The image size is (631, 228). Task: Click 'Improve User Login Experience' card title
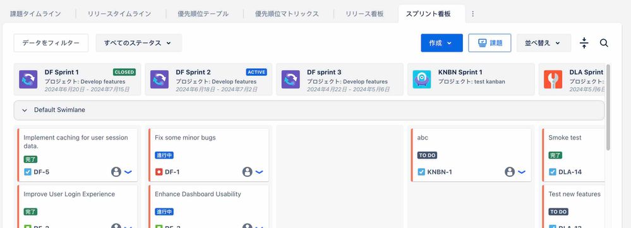[x=69, y=194]
